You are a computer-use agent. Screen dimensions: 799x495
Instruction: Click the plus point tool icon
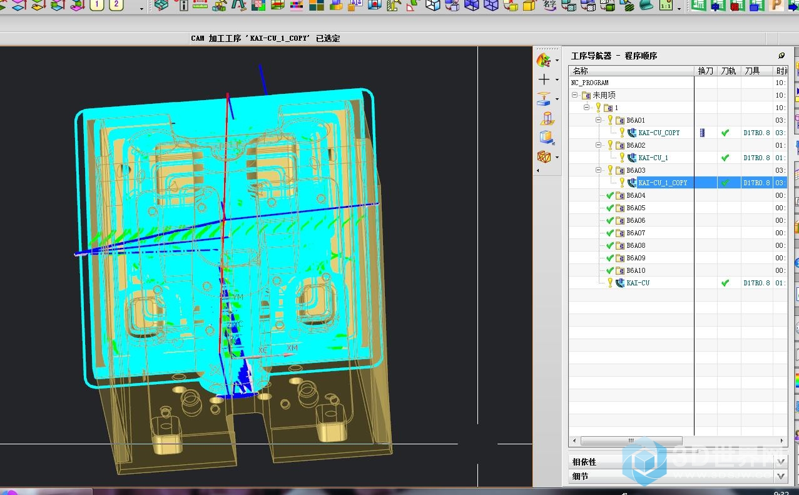click(544, 79)
